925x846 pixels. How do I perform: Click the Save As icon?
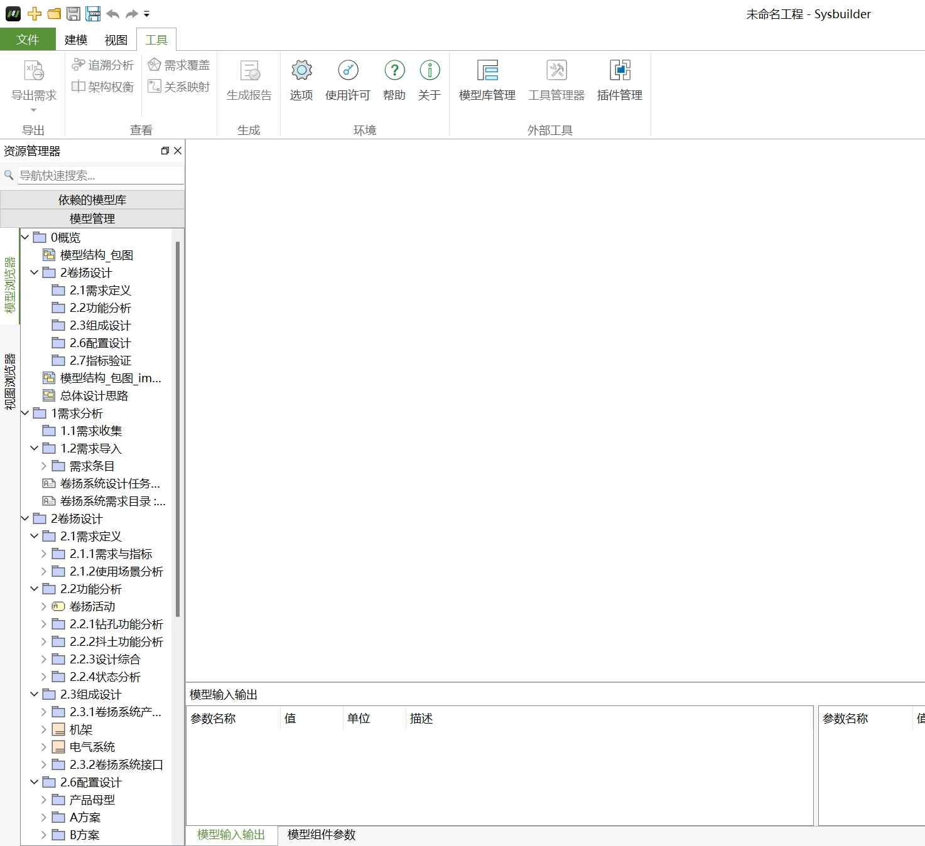coord(93,13)
